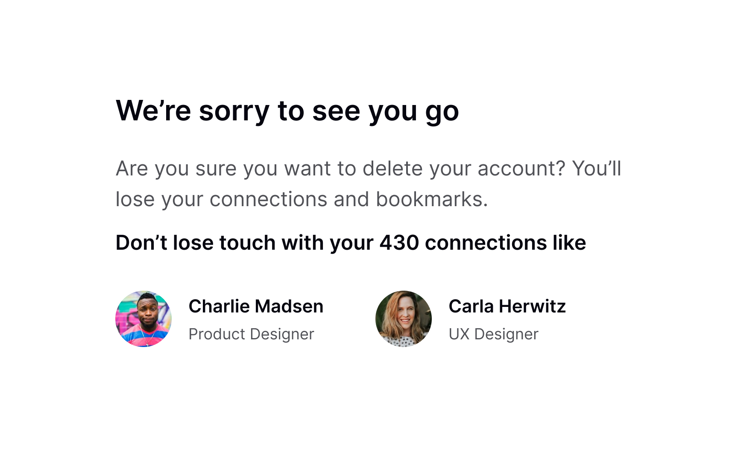Click the word "You'll" in the description

596,169
